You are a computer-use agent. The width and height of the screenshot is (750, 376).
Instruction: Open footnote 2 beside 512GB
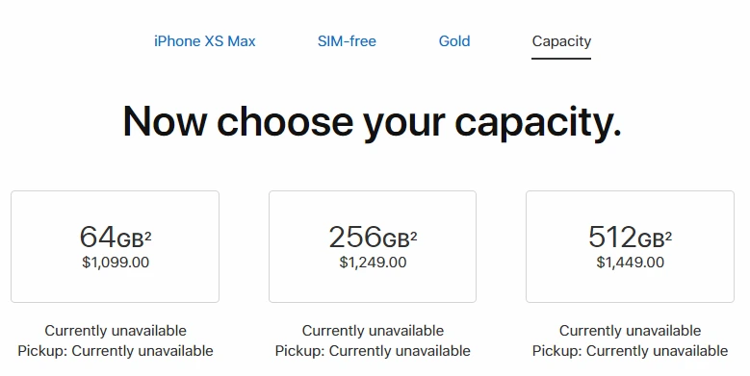pos(669,236)
